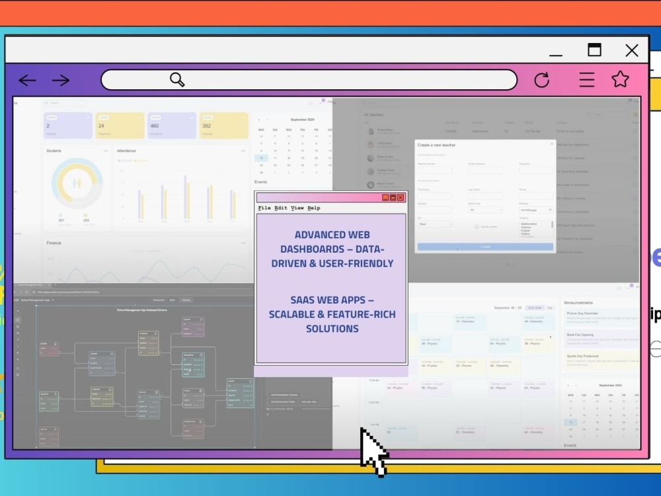Click the small popup's maximize button
661x496 pixels.
coord(393,197)
